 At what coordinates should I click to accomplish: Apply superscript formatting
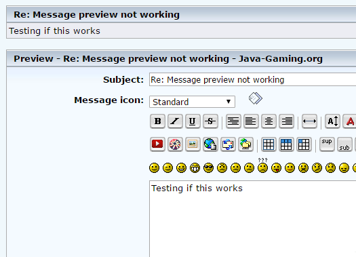[x=327, y=144]
